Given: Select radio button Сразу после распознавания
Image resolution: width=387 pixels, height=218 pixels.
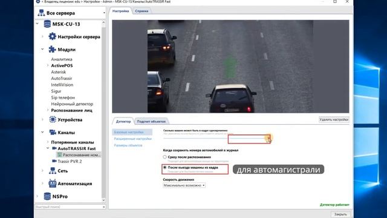Looking at the screenshot, I should pos(164,157).
